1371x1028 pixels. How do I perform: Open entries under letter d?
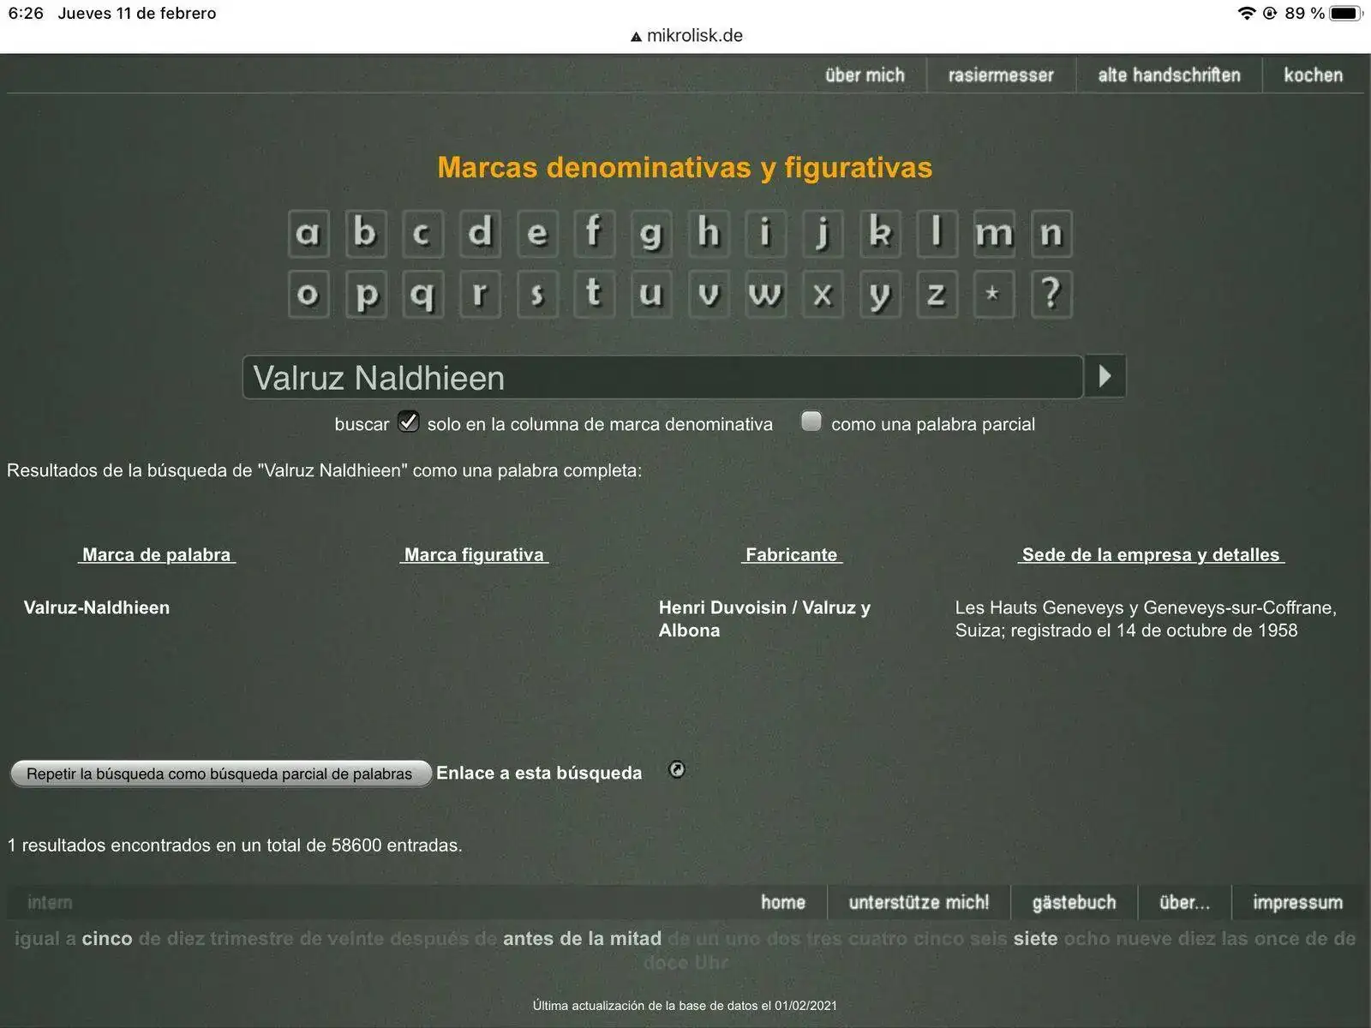(x=480, y=233)
